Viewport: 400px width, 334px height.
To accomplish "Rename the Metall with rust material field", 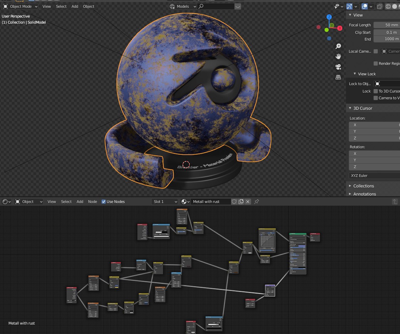I will click(x=211, y=202).
